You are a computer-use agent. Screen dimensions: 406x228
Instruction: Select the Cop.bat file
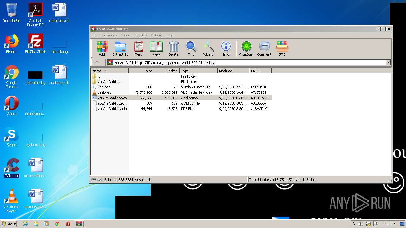click(x=181, y=87)
